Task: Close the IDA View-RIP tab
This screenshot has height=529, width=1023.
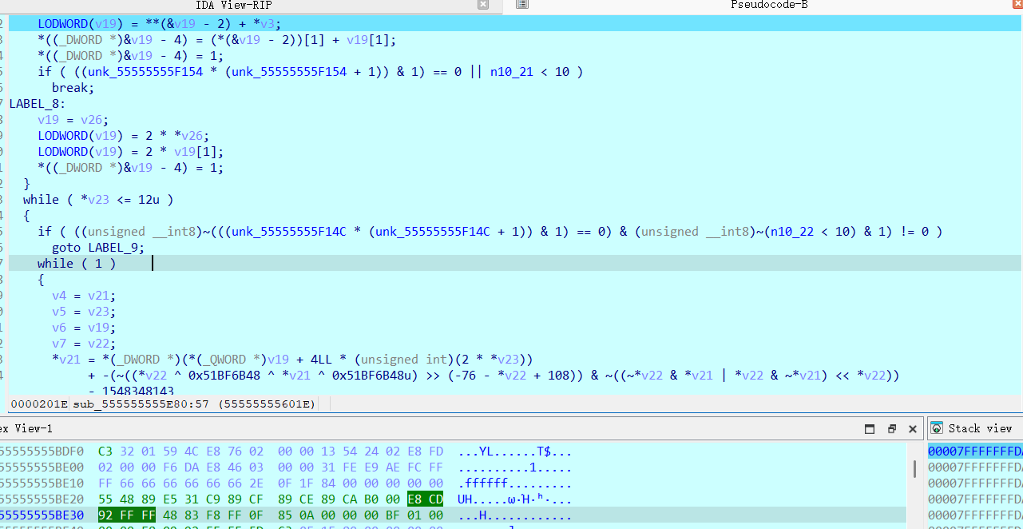Action: [482, 5]
